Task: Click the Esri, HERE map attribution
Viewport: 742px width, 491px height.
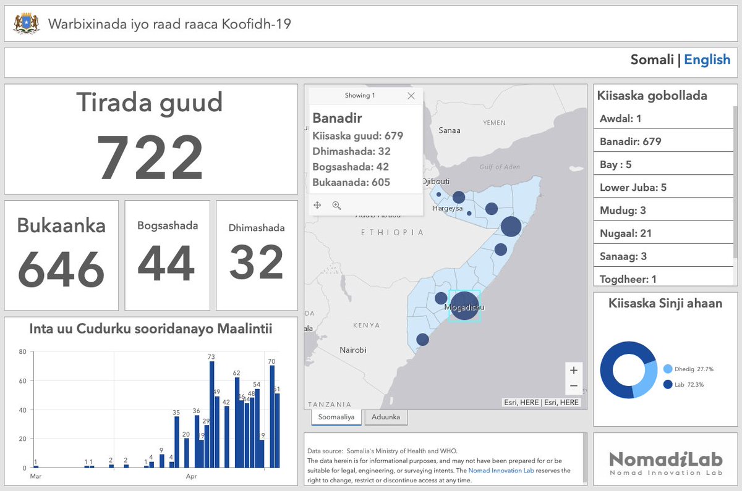Action: coord(542,402)
